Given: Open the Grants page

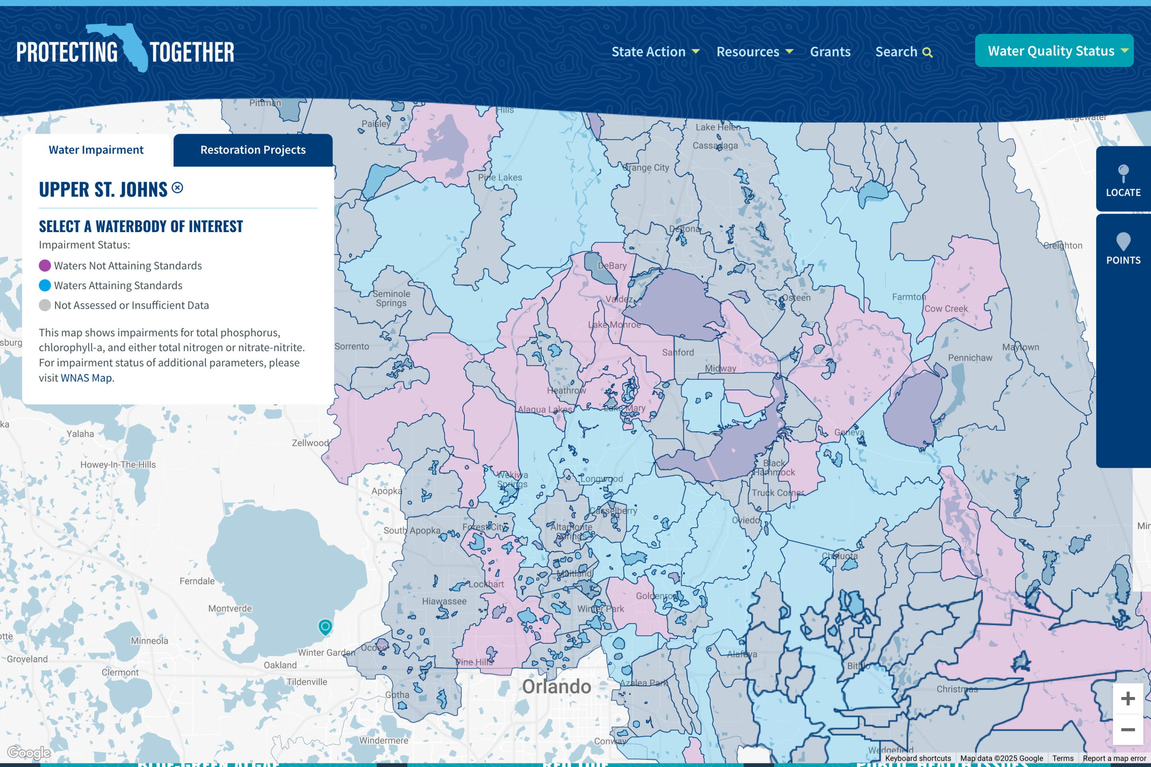Looking at the screenshot, I should point(830,52).
